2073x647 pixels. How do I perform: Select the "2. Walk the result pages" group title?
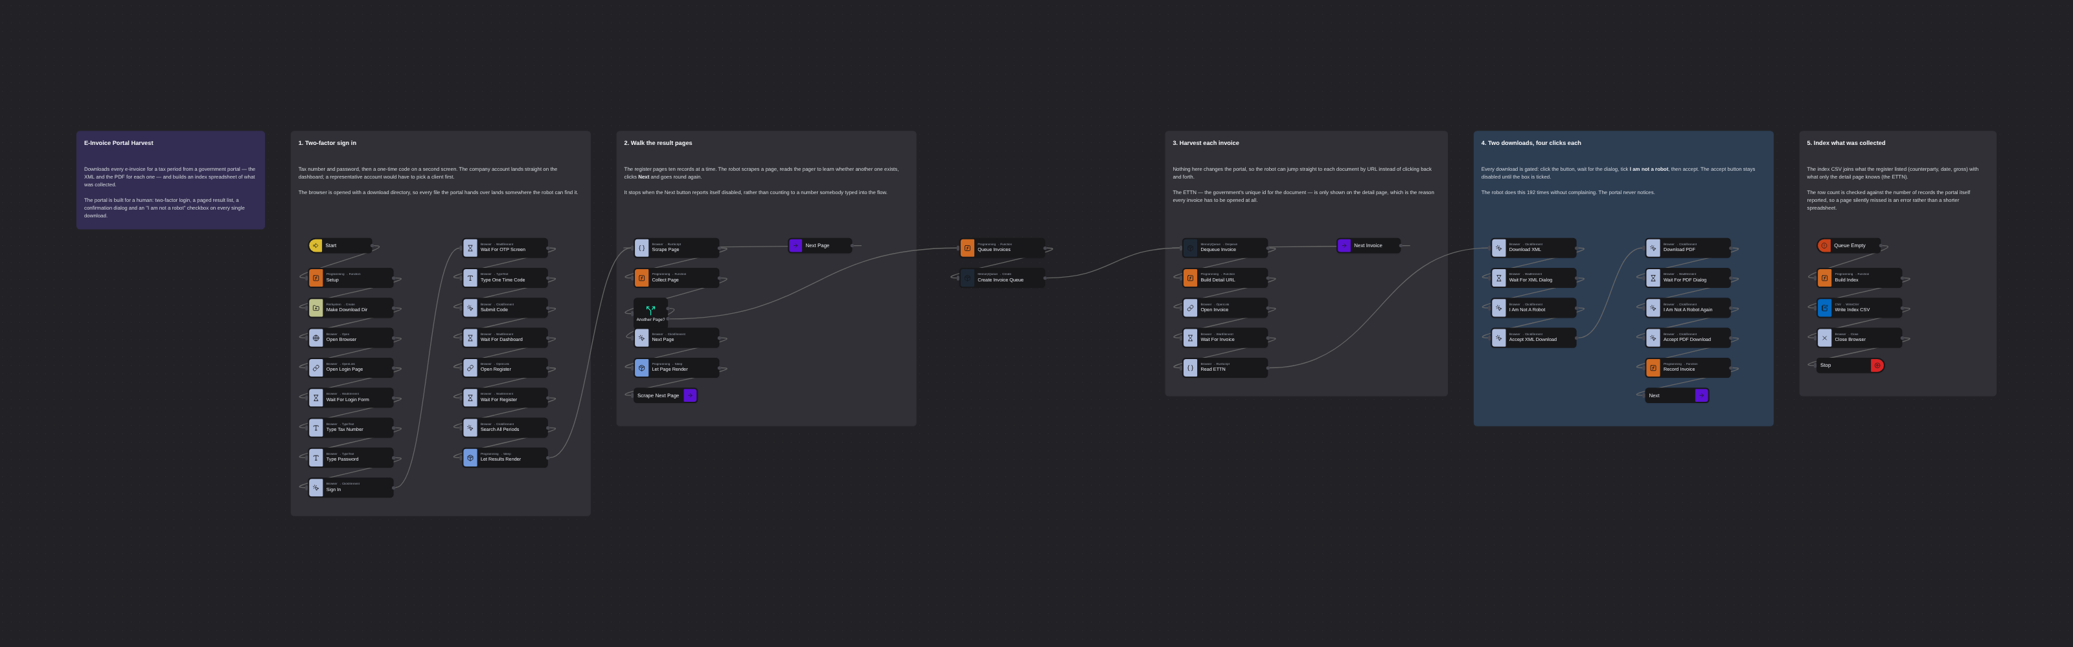pos(658,143)
